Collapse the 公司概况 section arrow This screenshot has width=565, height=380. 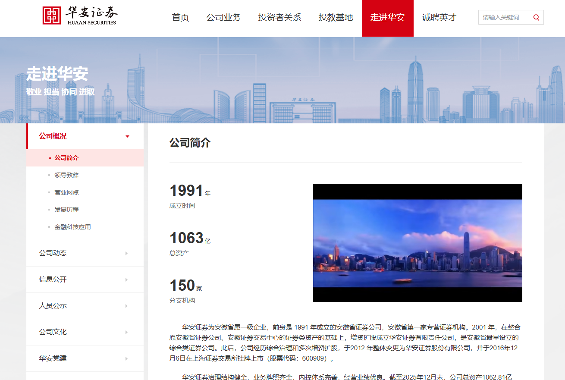click(x=127, y=136)
